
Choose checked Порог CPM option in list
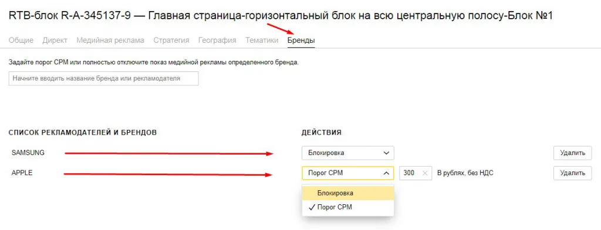click(348, 207)
